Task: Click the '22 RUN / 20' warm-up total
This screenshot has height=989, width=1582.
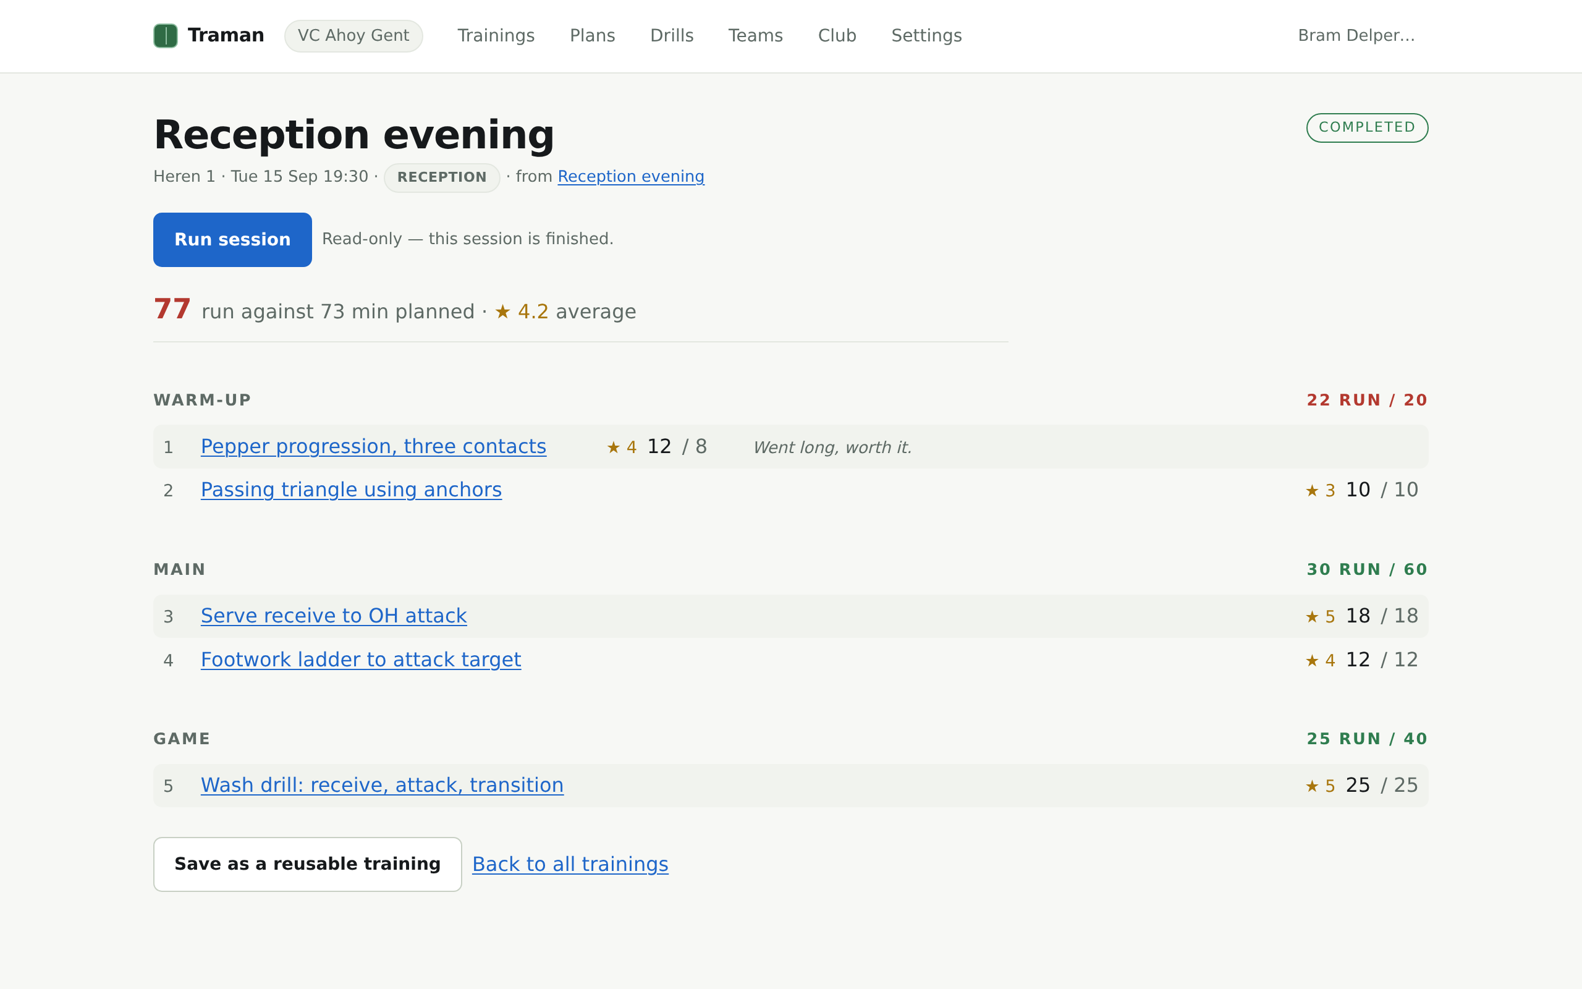Action: tap(1367, 401)
